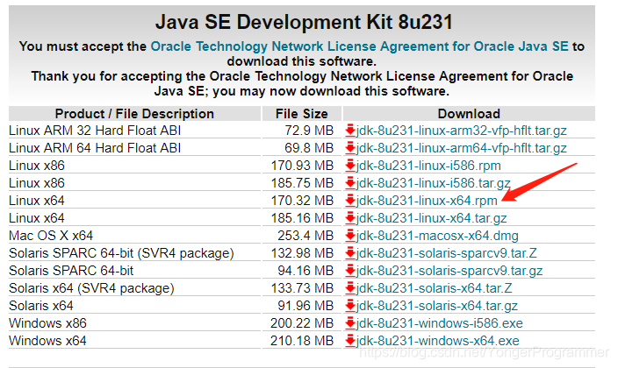This screenshot has width=618, height=368.
Task: Download the jdk-8u231-windows-i586.exe link
Action: 440,323
